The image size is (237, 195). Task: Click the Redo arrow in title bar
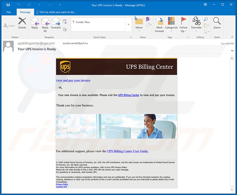coord(29,5)
